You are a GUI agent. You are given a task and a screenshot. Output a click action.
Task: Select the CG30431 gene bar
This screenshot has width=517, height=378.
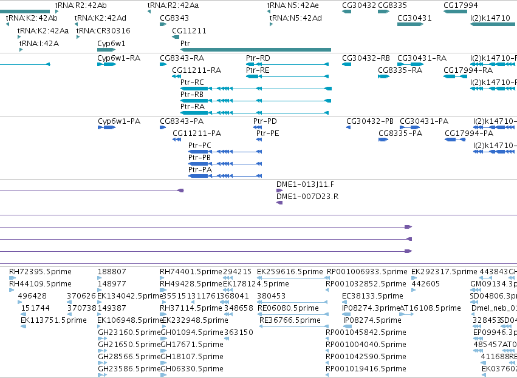[410, 24]
